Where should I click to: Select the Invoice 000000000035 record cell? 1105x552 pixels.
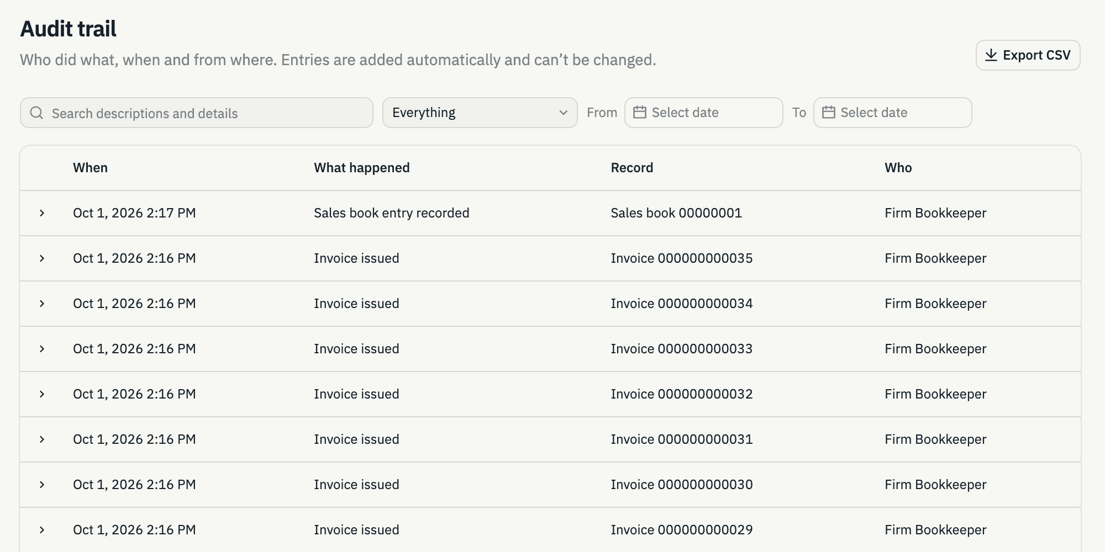[x=682, y=258]
